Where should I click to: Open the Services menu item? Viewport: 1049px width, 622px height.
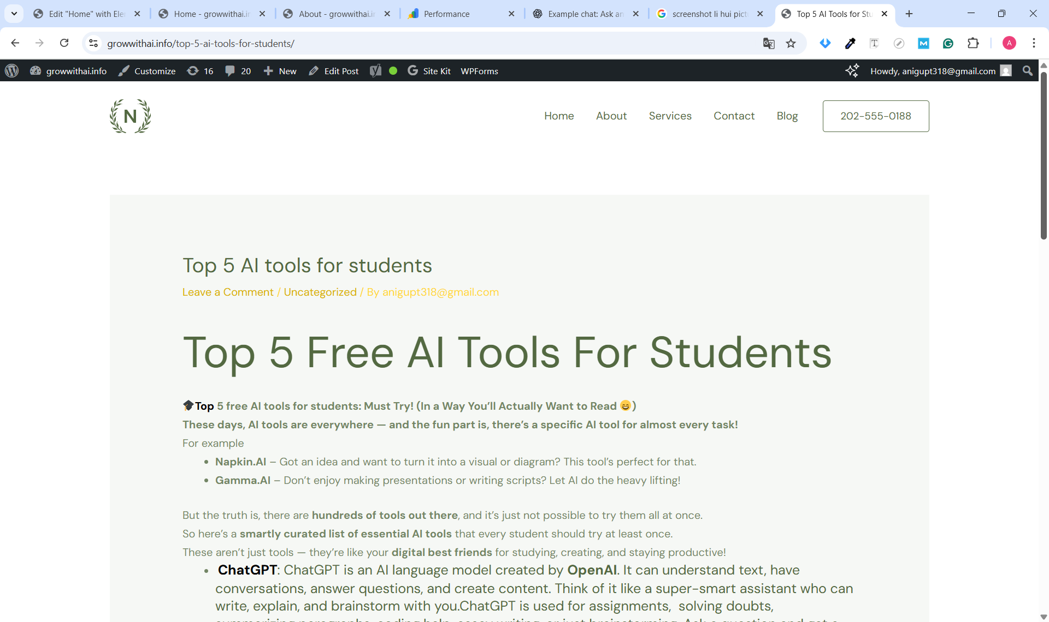(670, 116)
